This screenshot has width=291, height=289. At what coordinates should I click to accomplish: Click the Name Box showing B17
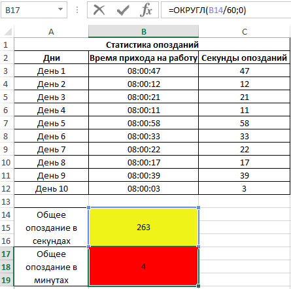tap(34, 10)
